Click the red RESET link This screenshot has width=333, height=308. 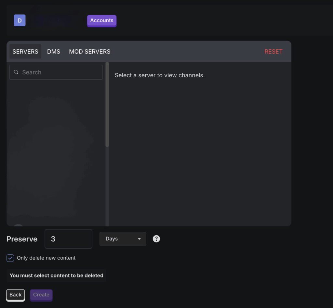pyautogui.click(x=273, y=52)
